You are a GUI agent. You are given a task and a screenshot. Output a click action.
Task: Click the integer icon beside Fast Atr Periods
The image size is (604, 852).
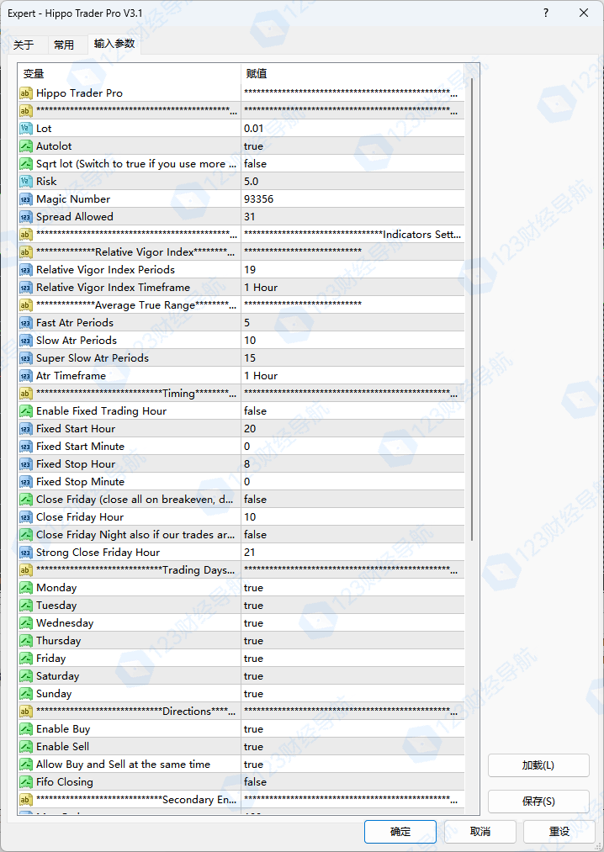[25, 323]
